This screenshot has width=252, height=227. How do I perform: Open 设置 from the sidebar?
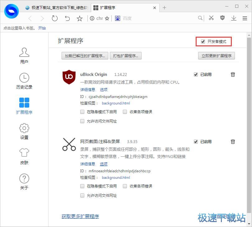tap(24, 132)
